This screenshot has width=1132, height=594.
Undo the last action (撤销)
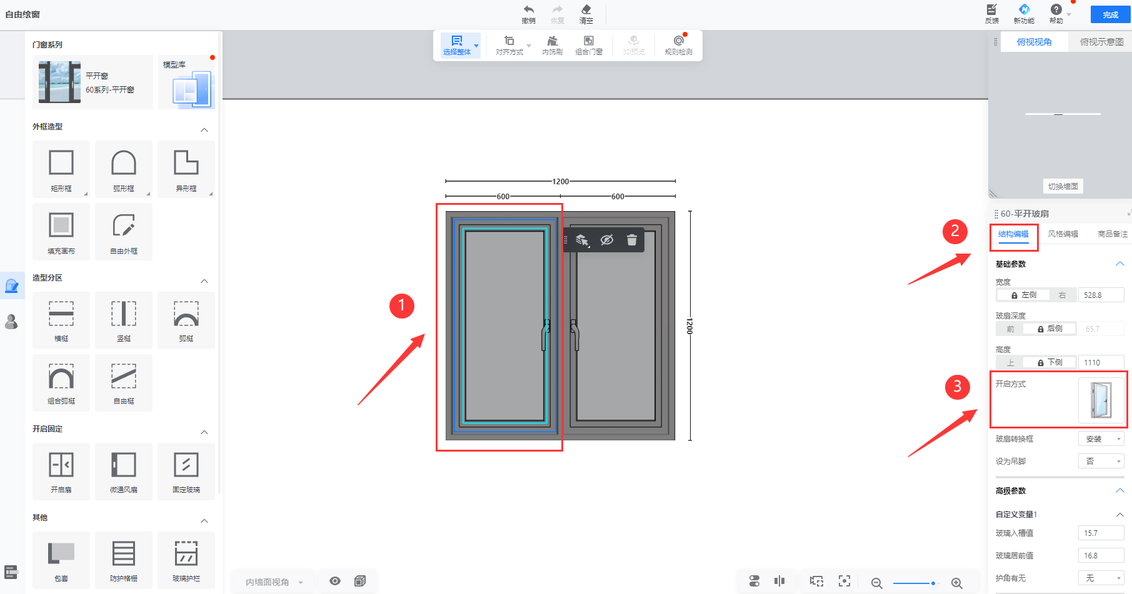coord(529,14)
